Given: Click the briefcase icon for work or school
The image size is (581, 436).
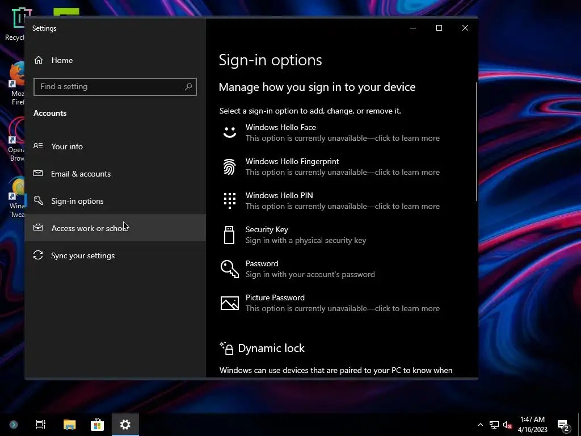Looking at the screenshot, I should tap(38, 228).
